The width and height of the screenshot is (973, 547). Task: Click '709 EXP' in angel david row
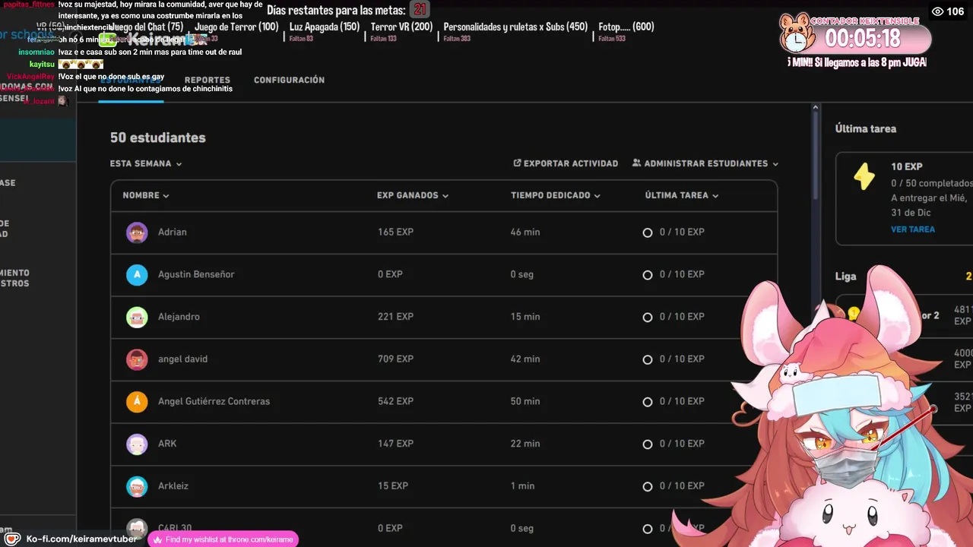[395, 359]
